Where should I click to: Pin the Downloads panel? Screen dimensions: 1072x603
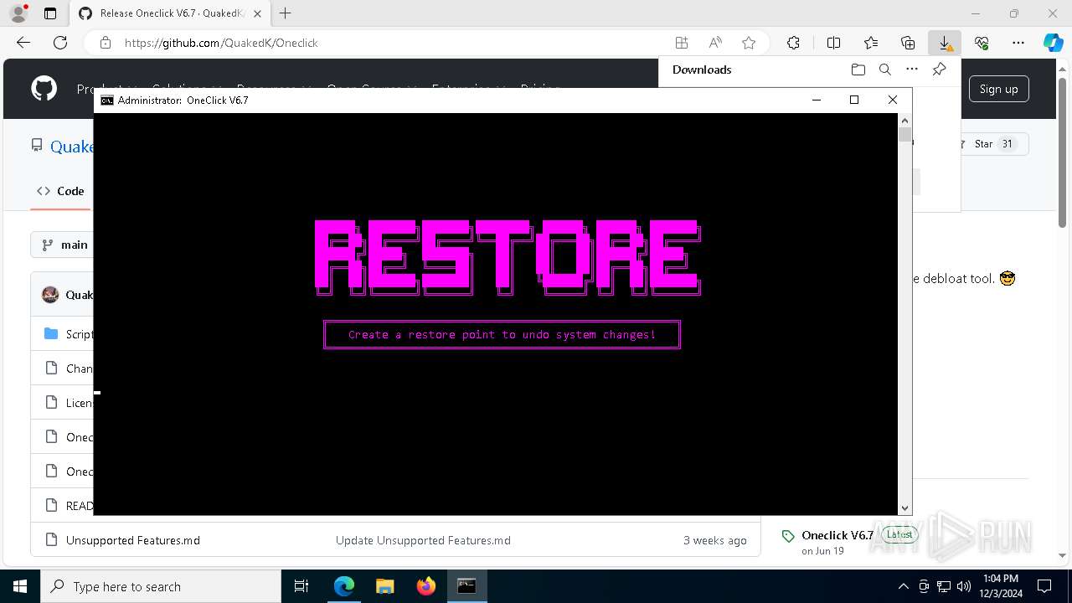click(940, 70)
